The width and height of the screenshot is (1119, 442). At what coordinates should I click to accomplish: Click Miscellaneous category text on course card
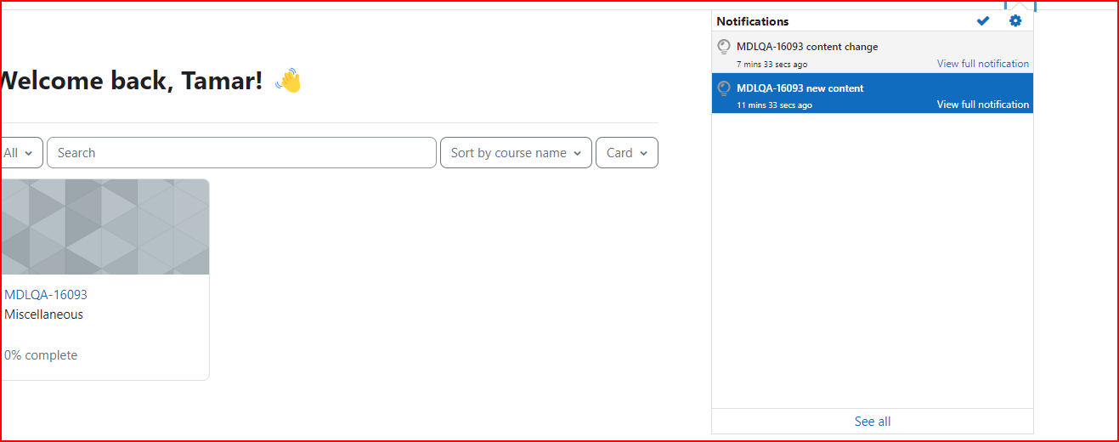tap(44, 314)
